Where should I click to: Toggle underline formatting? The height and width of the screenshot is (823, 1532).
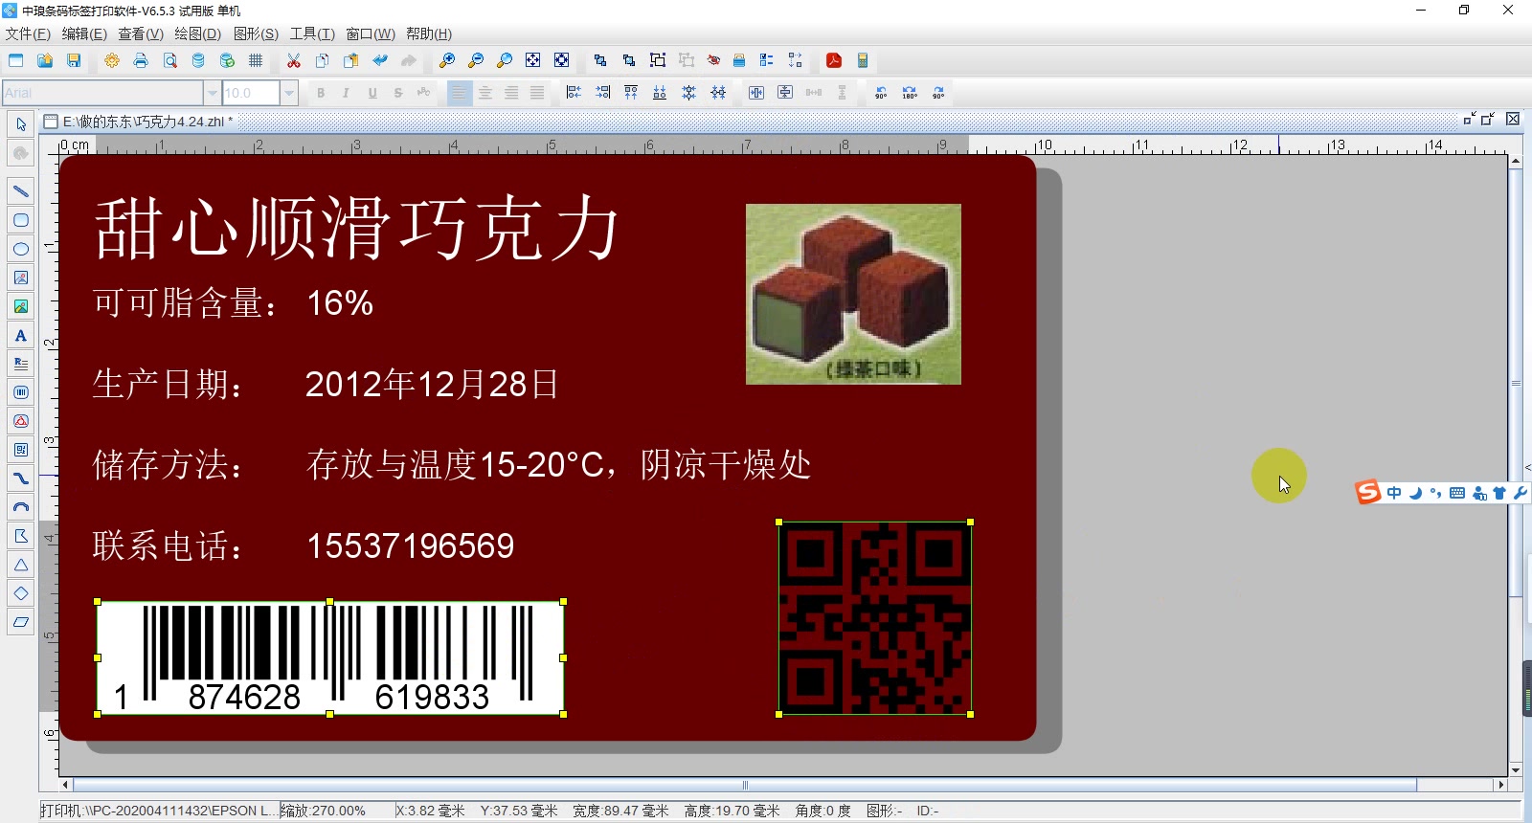pyautogui.click(x=372, y=93)
